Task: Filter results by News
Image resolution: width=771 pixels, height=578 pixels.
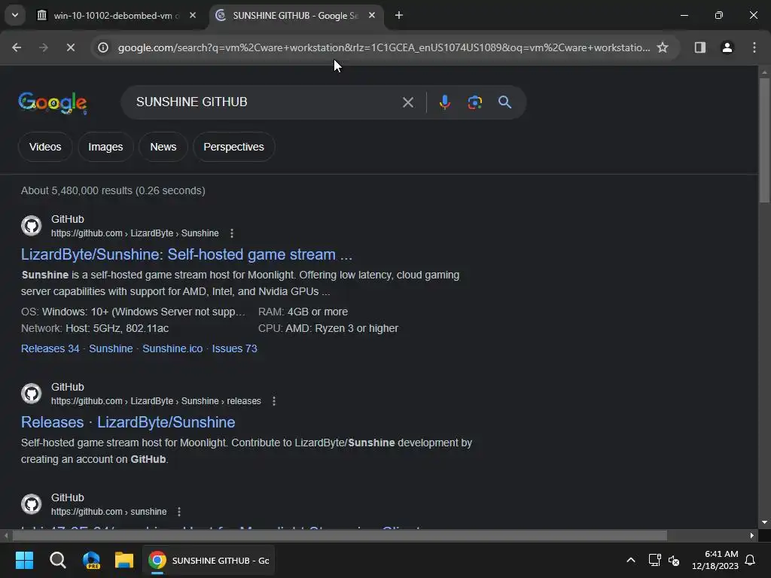Action: click(163, 147)
